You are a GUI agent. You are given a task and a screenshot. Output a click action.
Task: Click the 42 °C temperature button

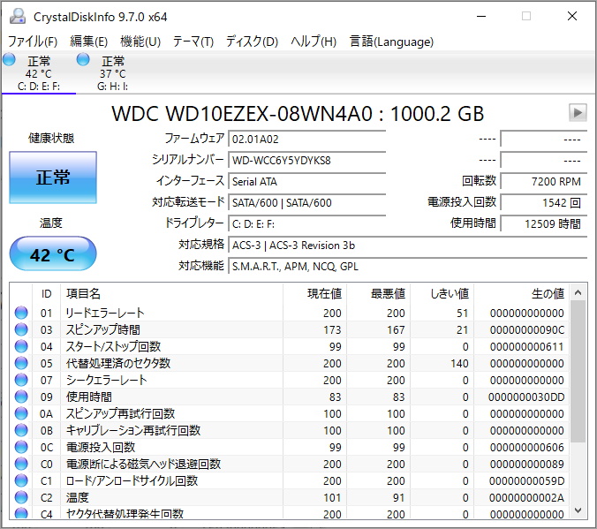(53, 254)
